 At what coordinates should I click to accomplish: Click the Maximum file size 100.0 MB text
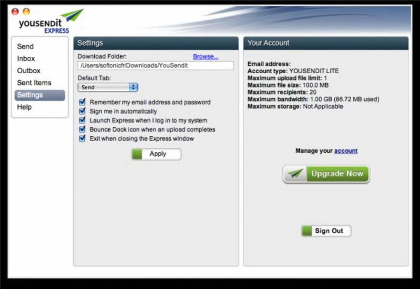pyautogui.click(x=288, y=85)
